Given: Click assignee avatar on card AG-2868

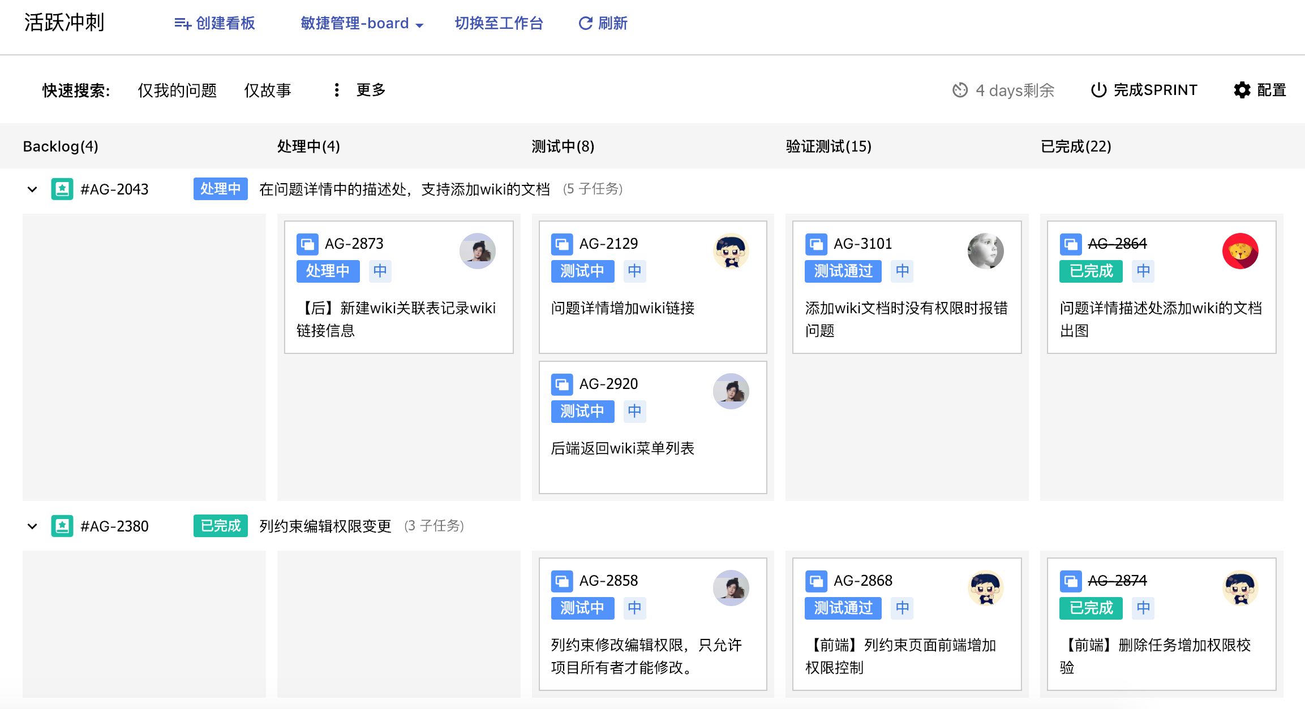Looking at the screenshot, I should point(985,588).
